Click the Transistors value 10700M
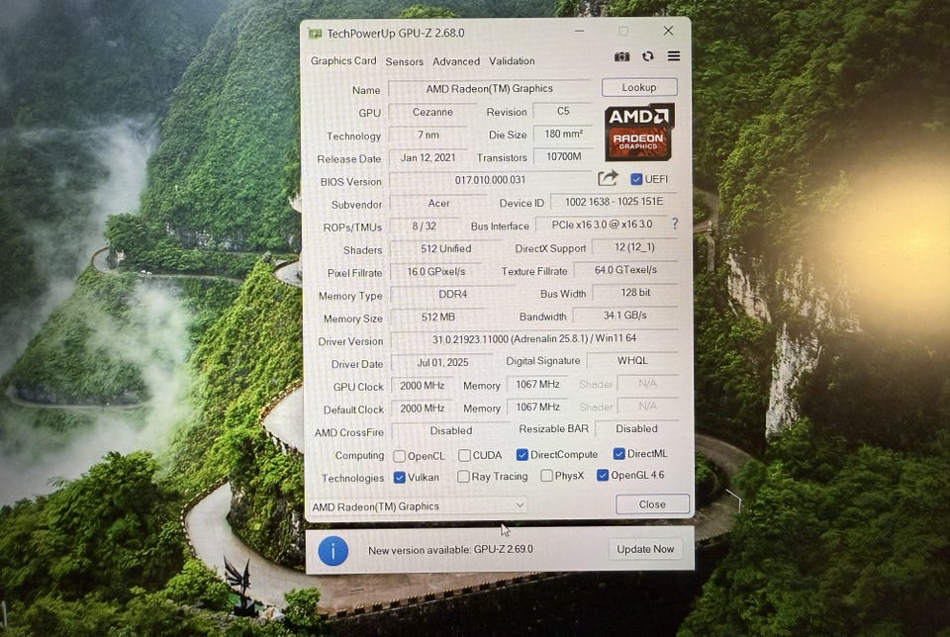This screenshot has width=950, height=637. tap(563, 156)
